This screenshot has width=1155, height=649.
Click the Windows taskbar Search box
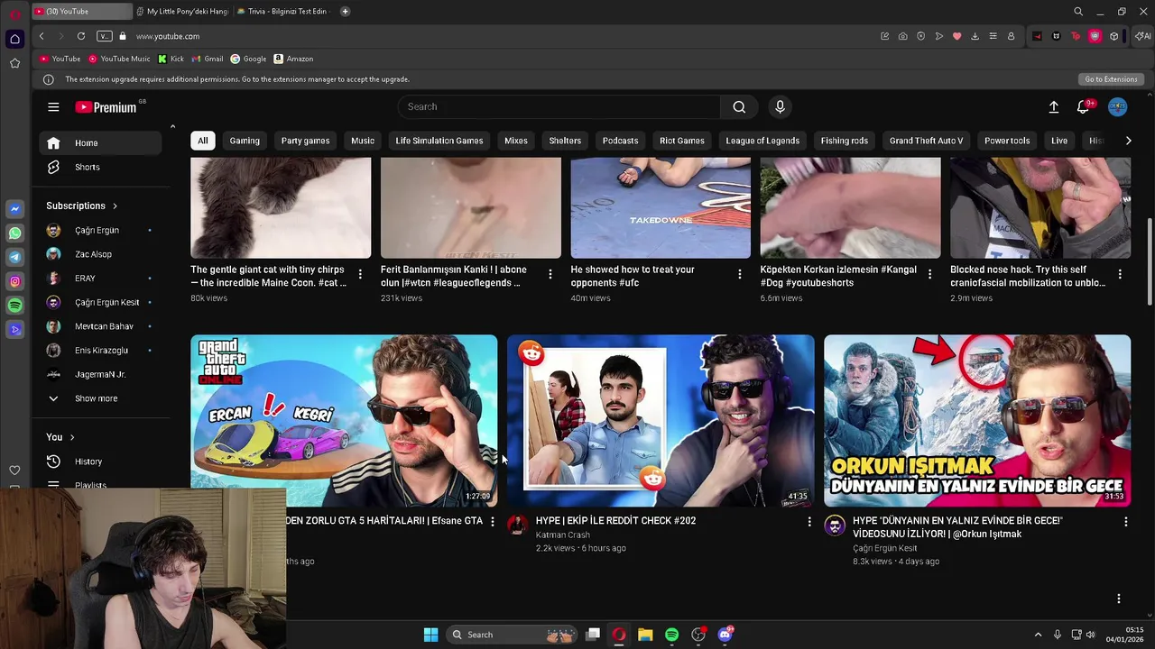point(512,635)
